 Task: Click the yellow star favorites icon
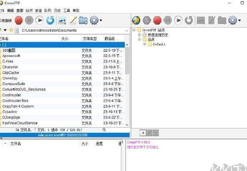11,30
